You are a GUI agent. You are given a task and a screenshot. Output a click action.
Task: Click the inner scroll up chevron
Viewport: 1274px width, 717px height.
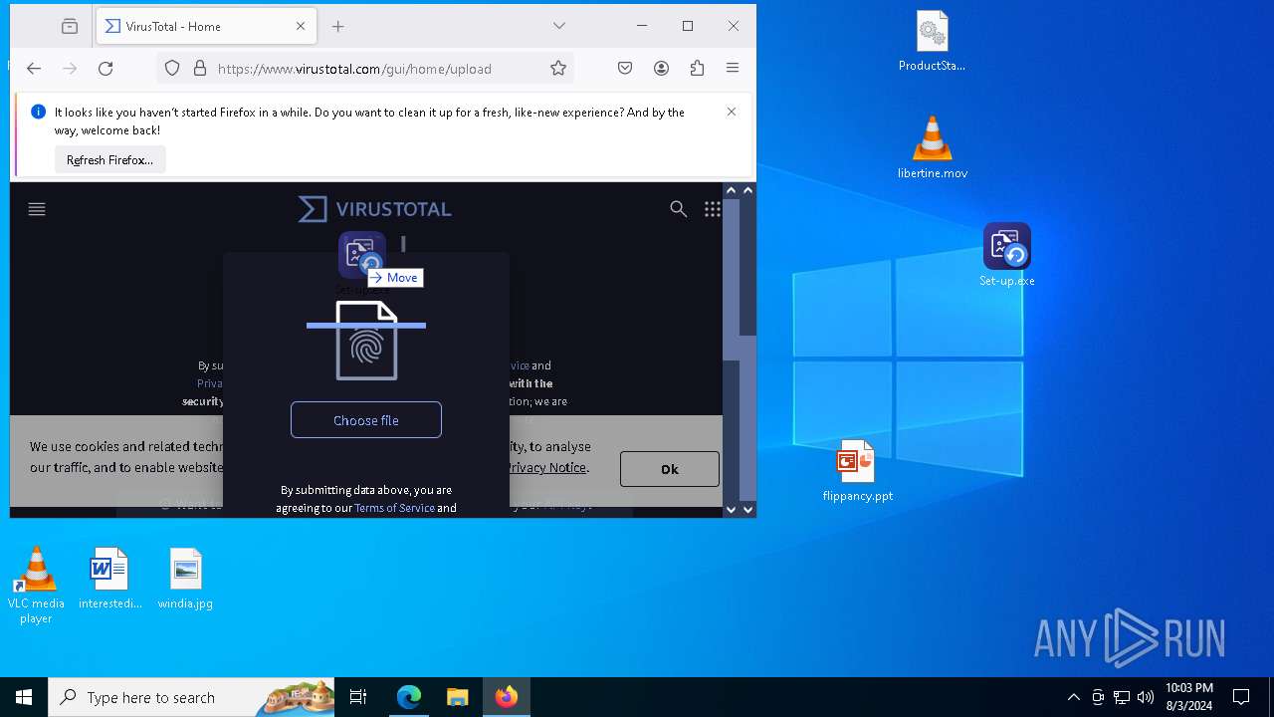click(731, 190)
